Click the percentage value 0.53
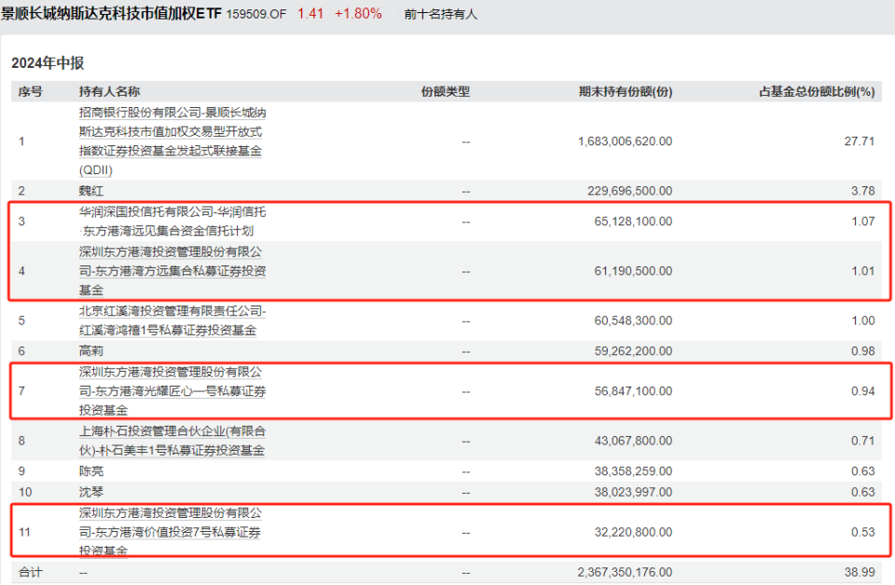The width and height of the screenshot is (895, 585). (863, 532)
